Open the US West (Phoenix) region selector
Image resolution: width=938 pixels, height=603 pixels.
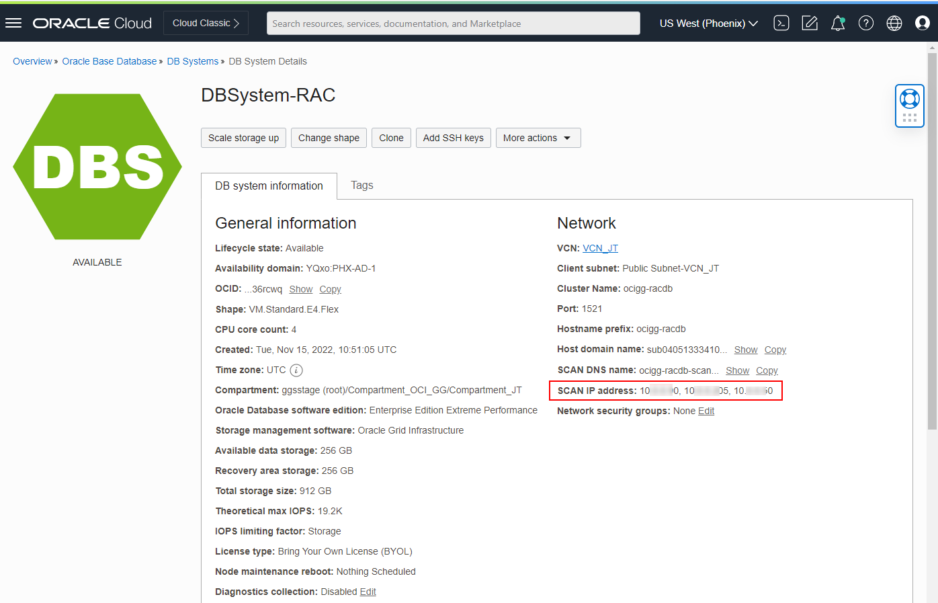pyautogui.click(x=708, y=22)
